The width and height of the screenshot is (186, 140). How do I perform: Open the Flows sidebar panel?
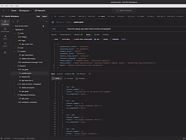[5, 37]
